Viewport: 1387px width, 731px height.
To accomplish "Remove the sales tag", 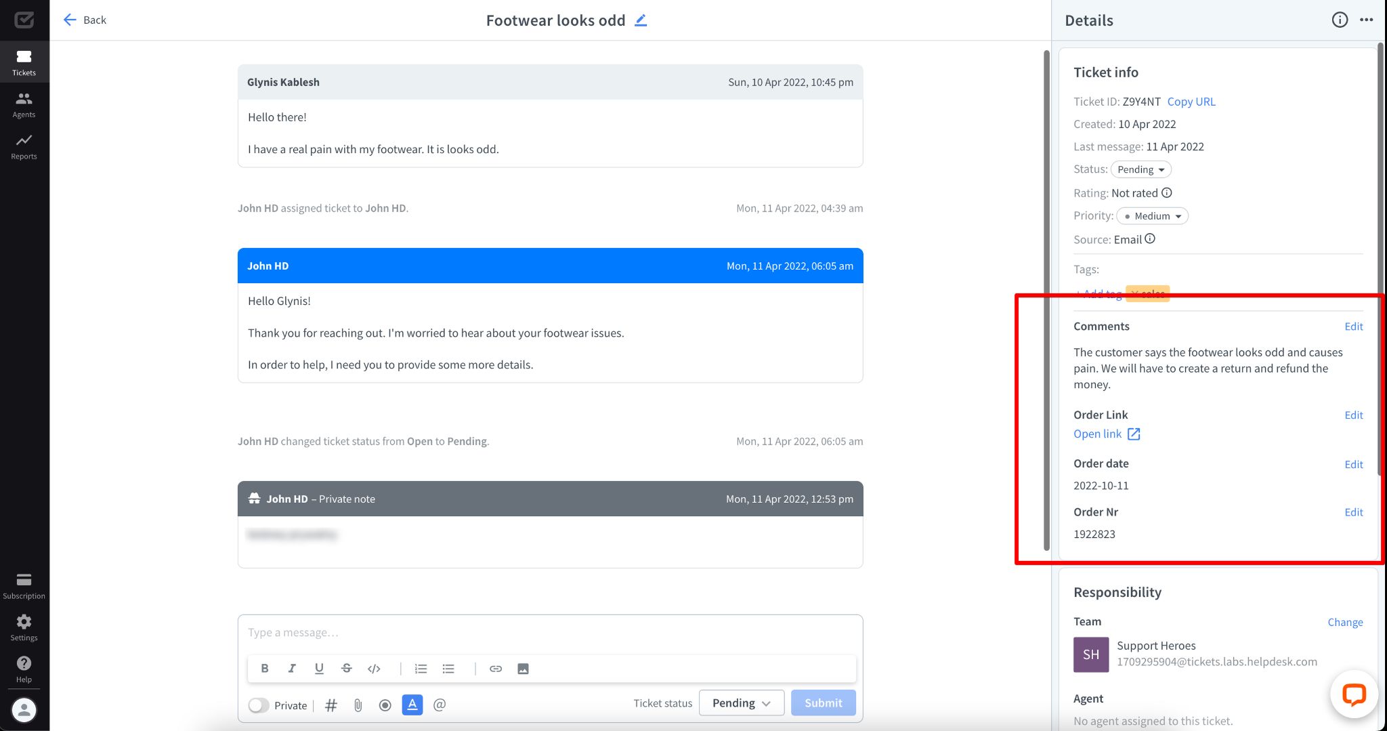I will pos(1134,293).
